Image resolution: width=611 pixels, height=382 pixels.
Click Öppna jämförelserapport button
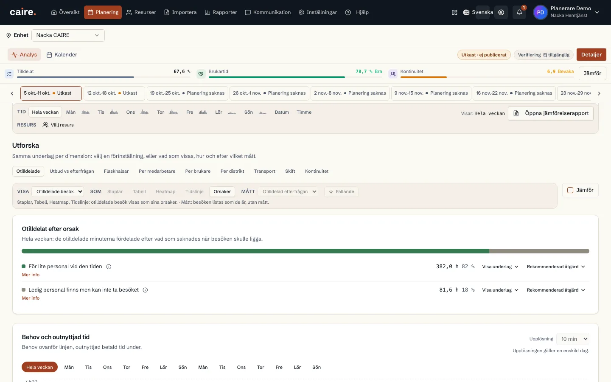coord(551,113)
